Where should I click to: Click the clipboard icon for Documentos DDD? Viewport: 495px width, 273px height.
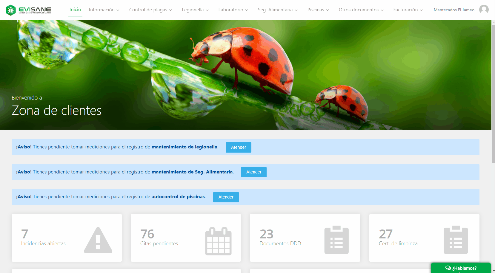point(336,240)
